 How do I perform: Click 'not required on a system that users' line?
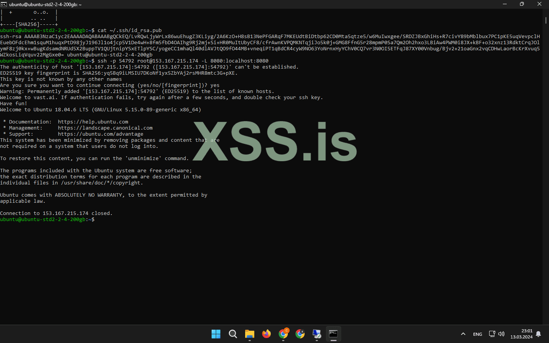pos(79,146)
